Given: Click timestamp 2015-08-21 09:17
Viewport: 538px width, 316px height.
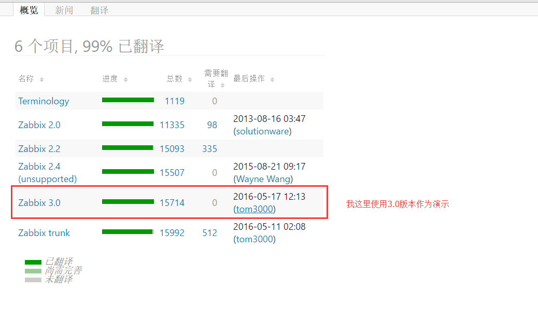Looking at the screenshot, I should point(270,167).
